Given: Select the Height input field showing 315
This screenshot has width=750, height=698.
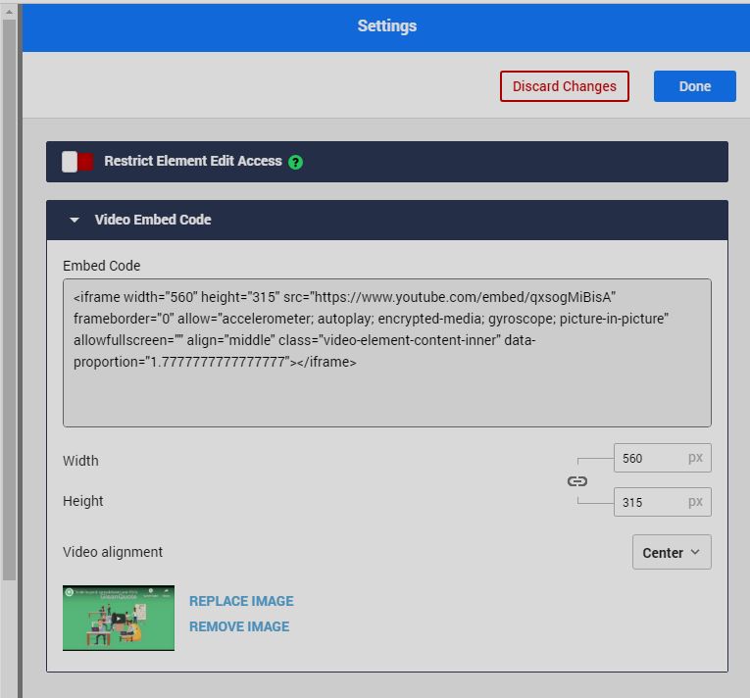Looking at the screenshot, I should [x=647, y=502].
